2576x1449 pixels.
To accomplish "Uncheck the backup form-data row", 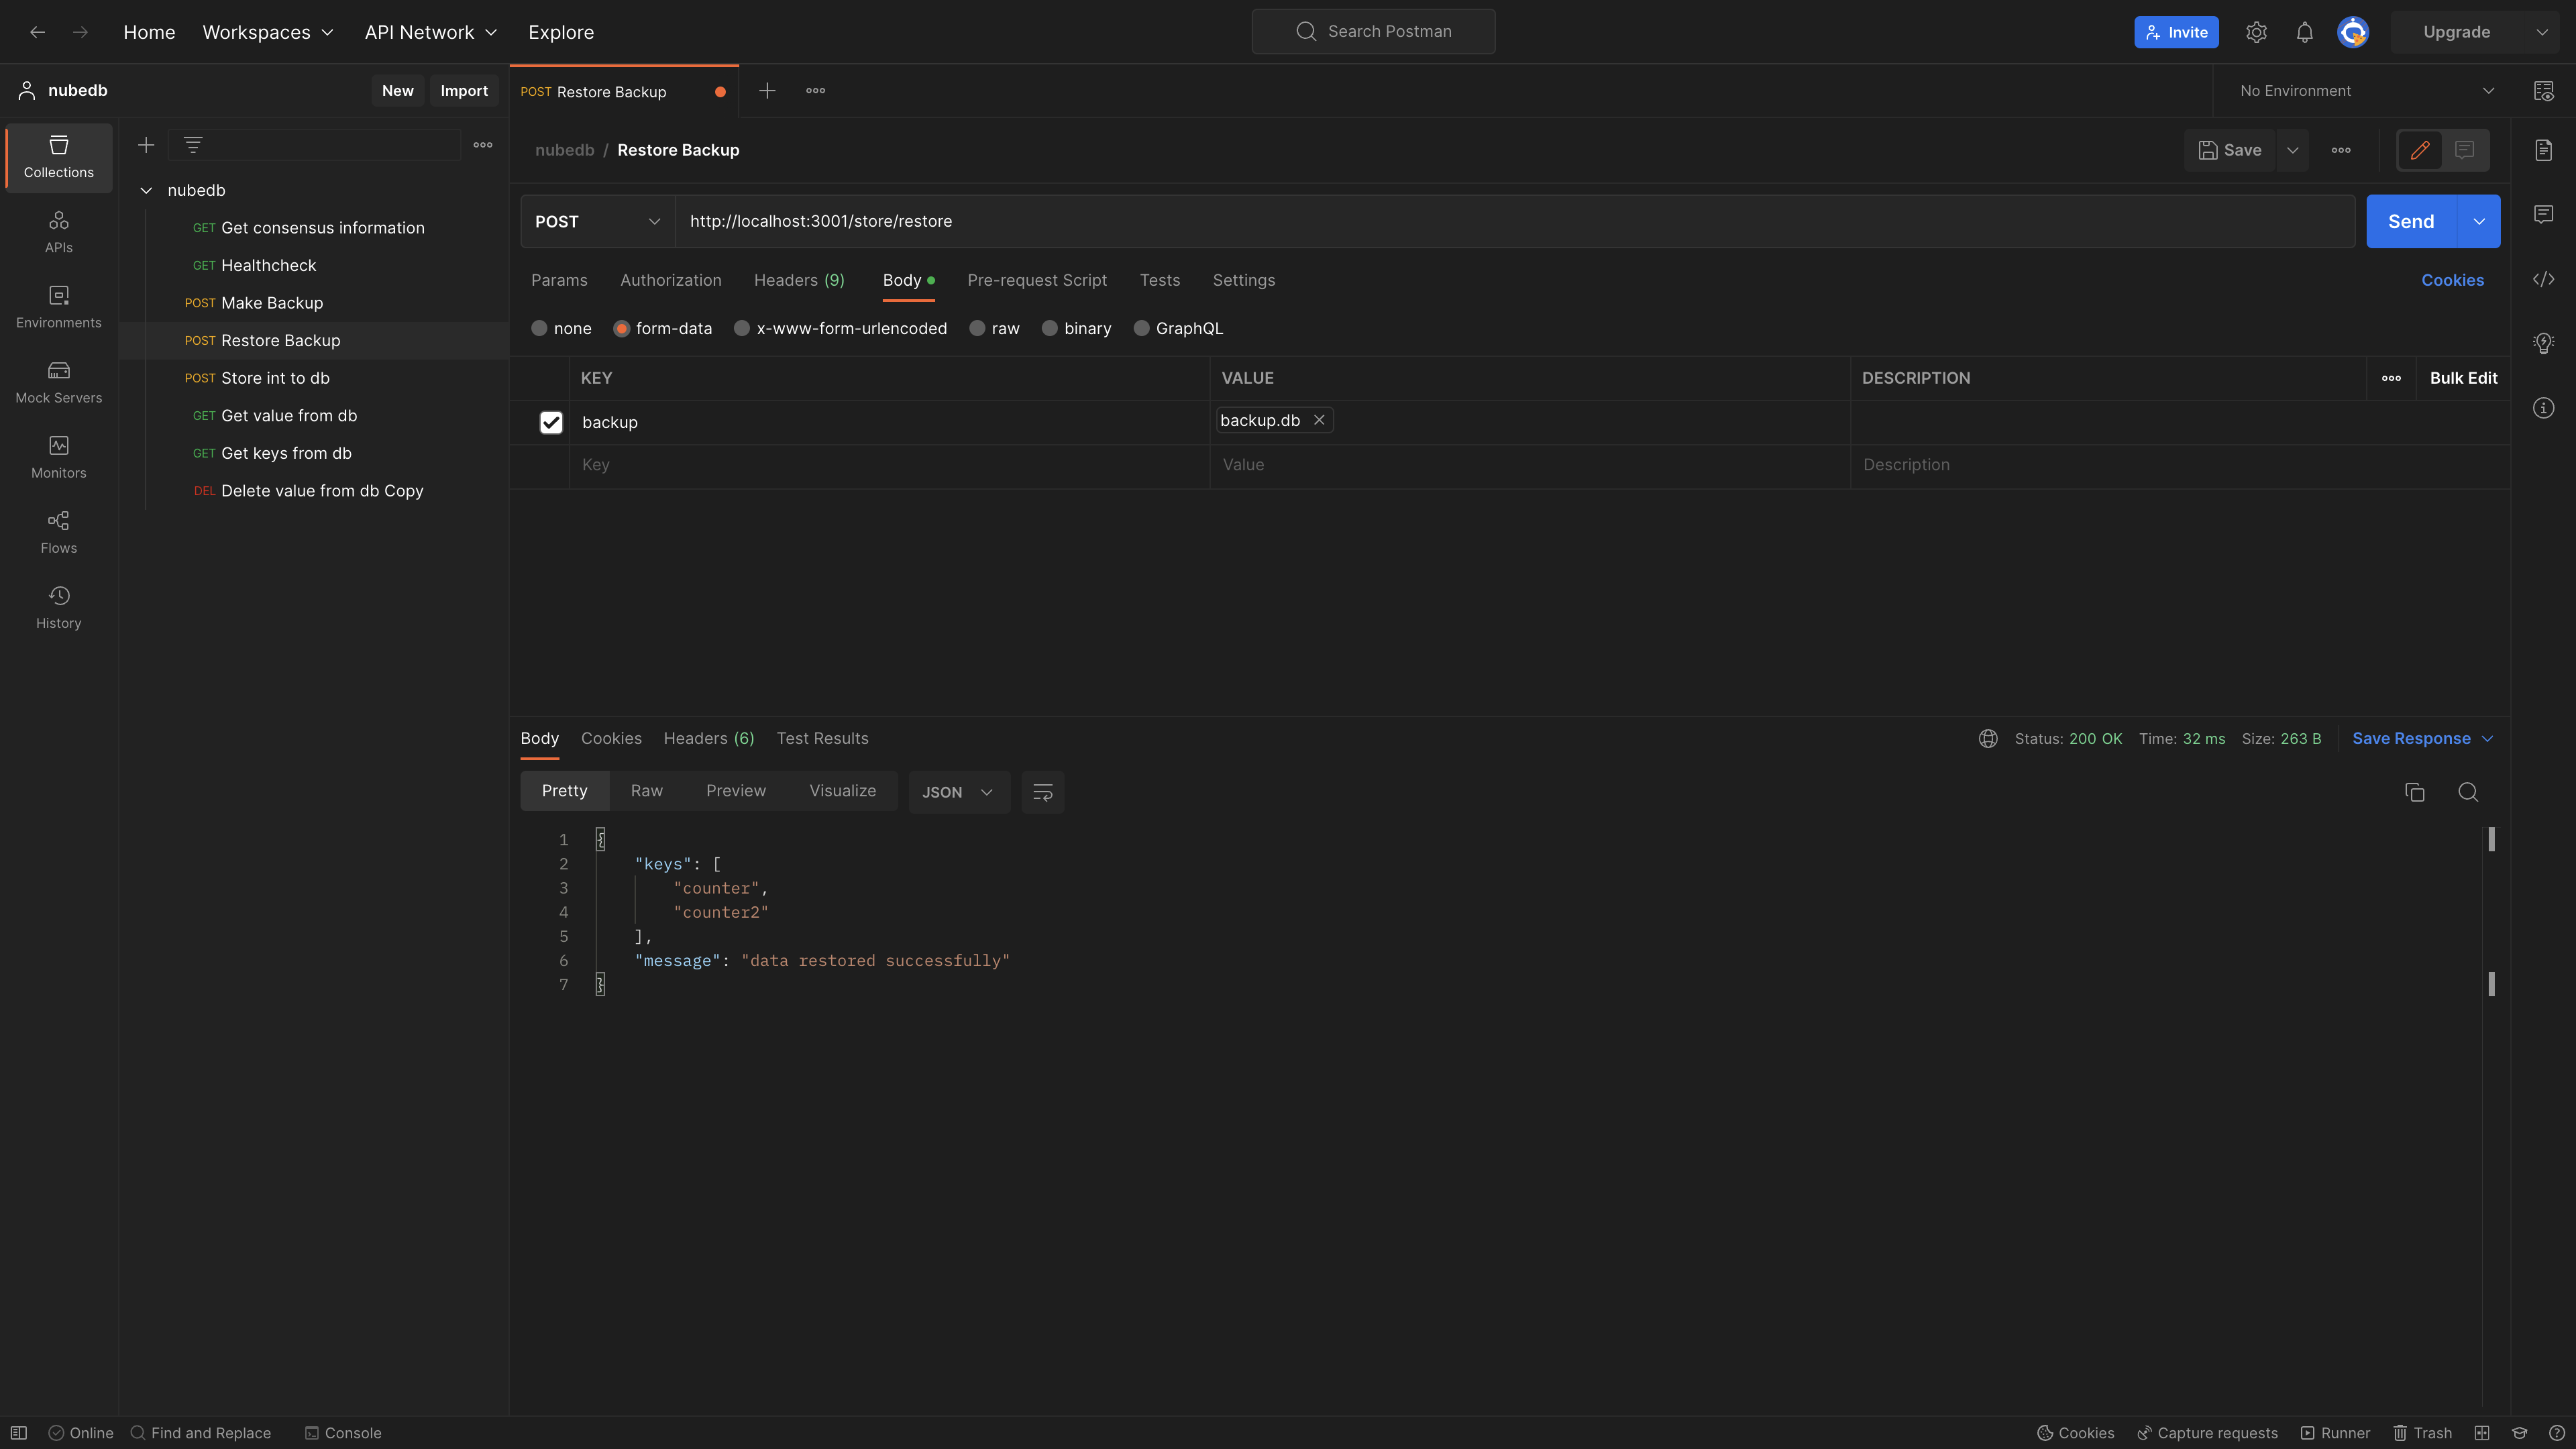I will pos(551,422).
